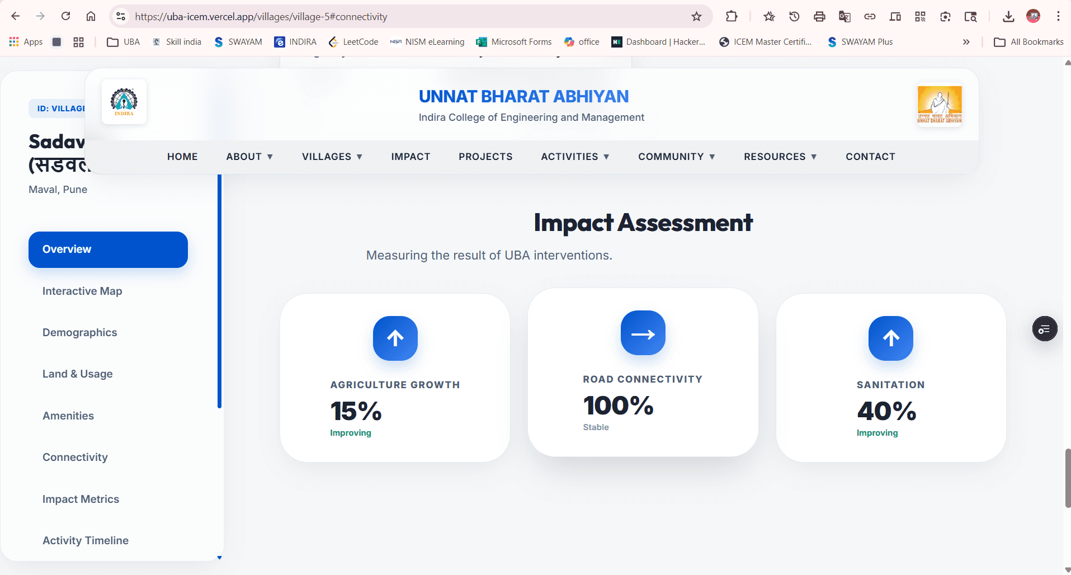Select Overview in the sidebar

pos(108,249)
